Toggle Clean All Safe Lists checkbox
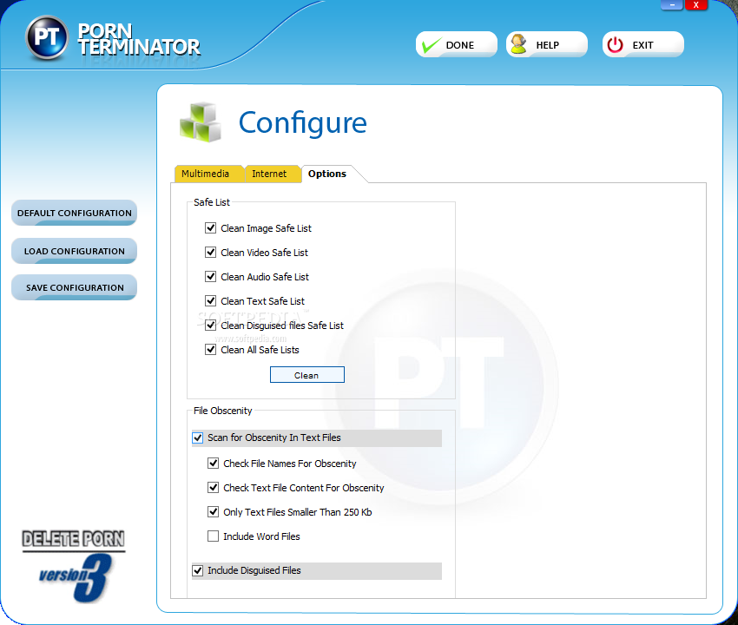Viewport: 738px width, 625px height. [210, 350]
